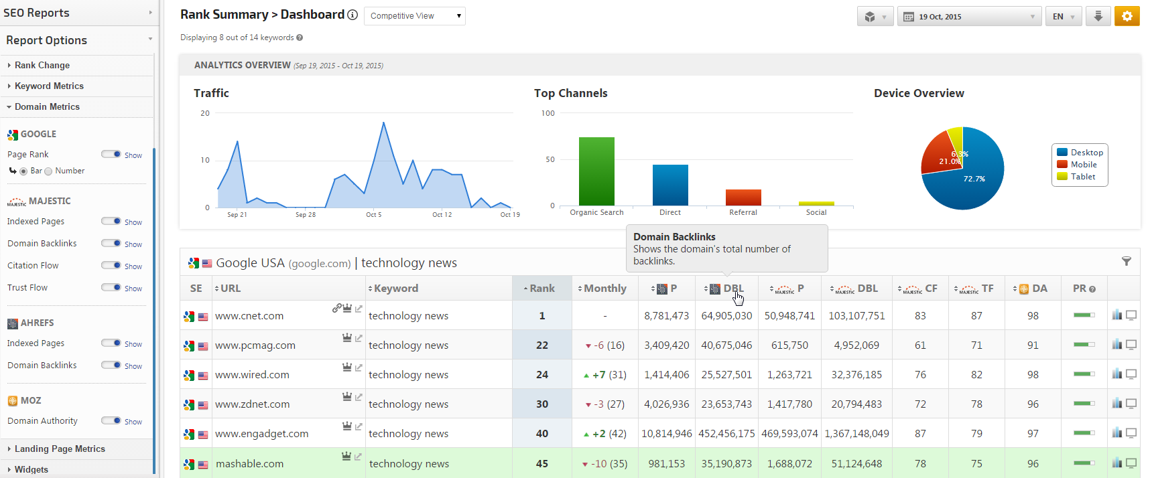
Task: Click the download arrow icon in top toolbar
Action: [x=1098, y=16]
